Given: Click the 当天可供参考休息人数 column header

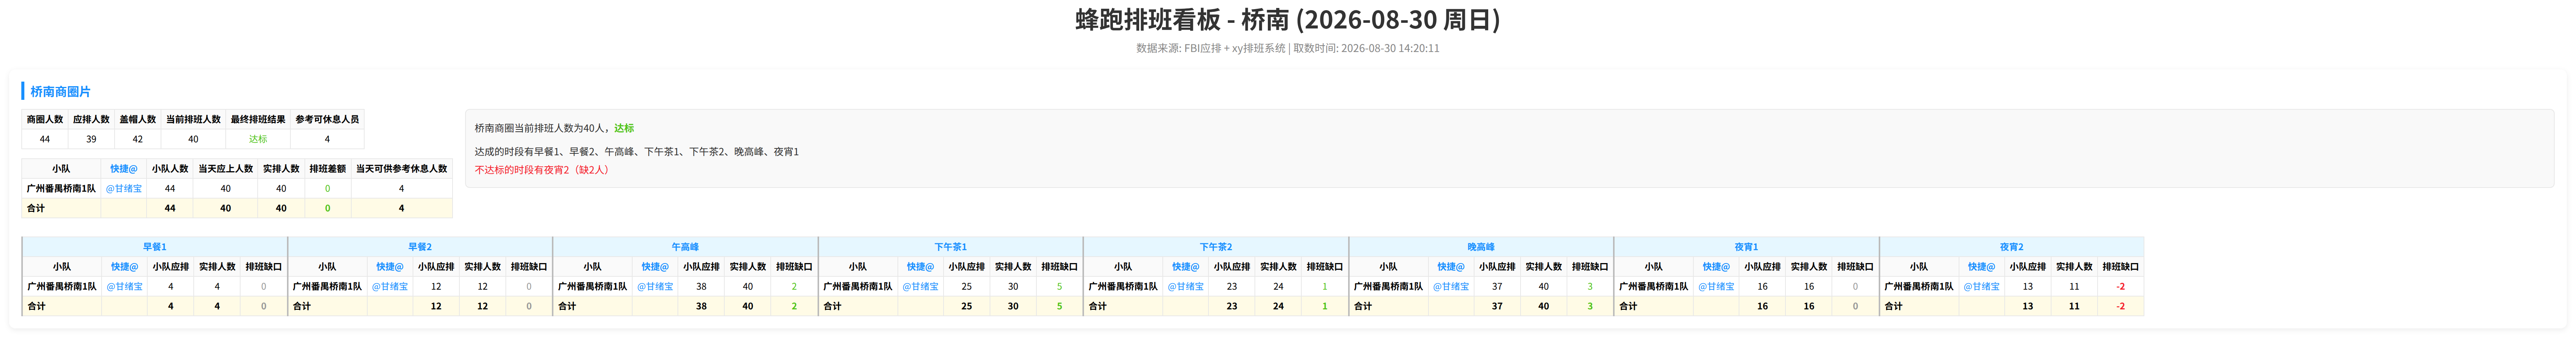Looking at the screenshot, I should (x=401, y=169).
